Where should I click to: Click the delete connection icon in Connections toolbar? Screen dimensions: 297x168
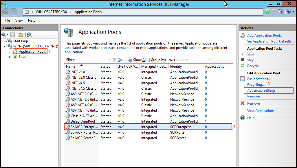coord(29,35)
